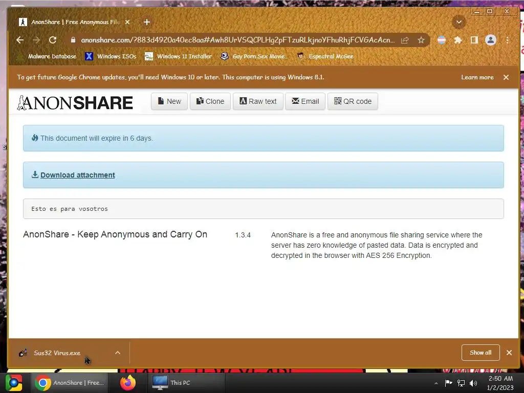
Task: Launch Firefox from the taskbar
Action: coord(128,383)
